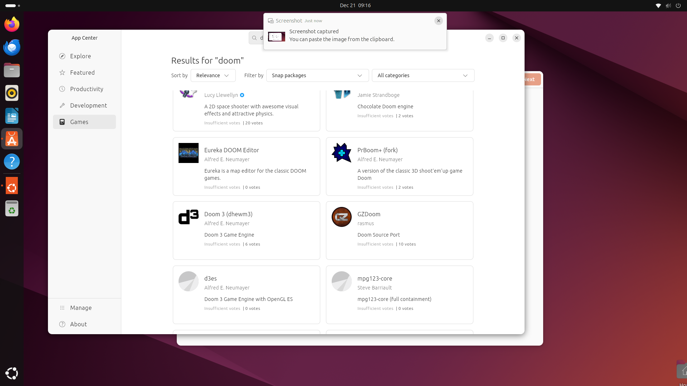Viewport: 687px width, 386px height.
Task: Open the About page
Action: pyautogui.click(x=78, y=324)
